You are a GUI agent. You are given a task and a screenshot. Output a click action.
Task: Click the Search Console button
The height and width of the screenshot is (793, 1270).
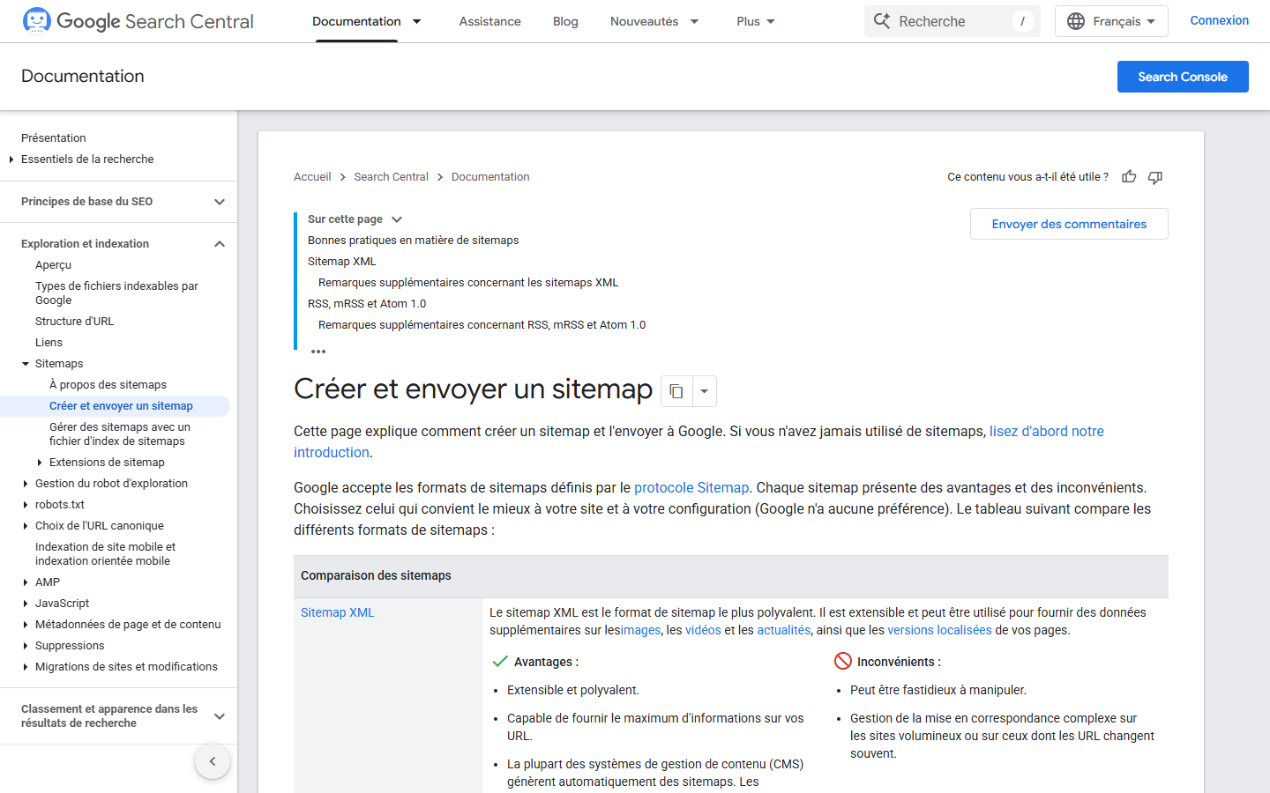coord(1183,77)
